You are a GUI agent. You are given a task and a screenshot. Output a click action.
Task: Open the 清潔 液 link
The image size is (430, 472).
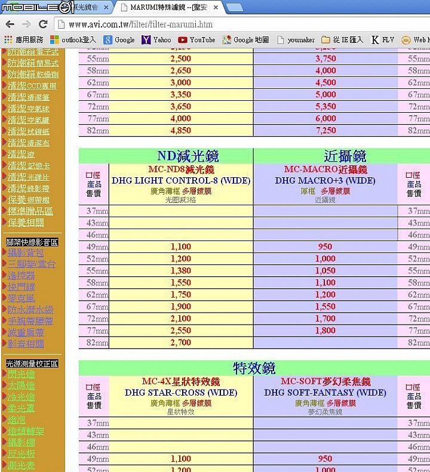[x=21, y=154]
